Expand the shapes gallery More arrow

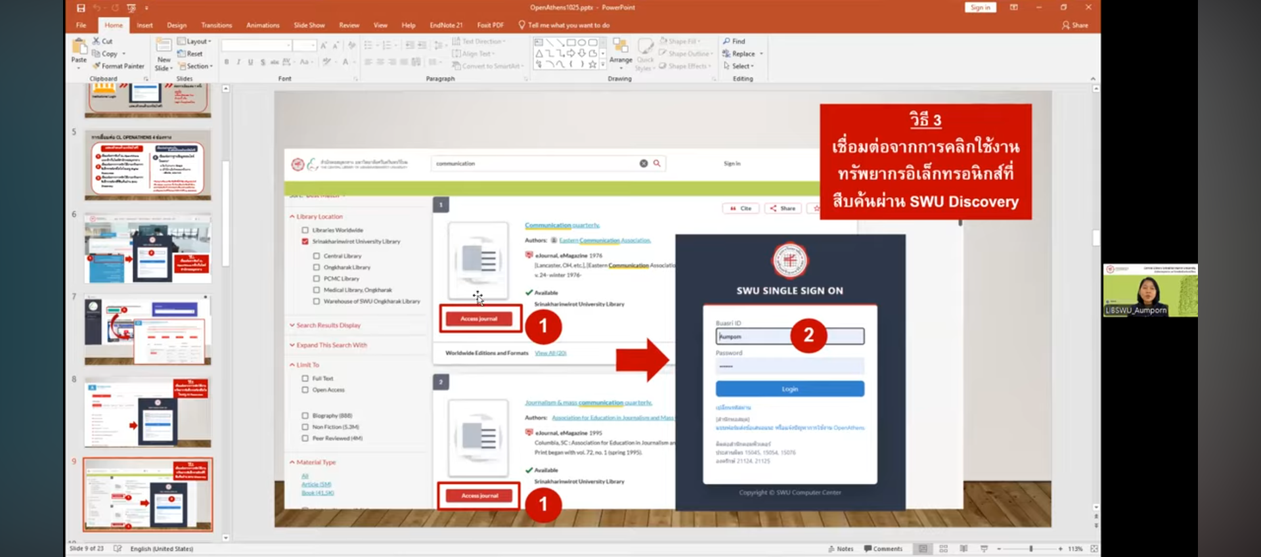pyautogui.click(x=603, y=64)
